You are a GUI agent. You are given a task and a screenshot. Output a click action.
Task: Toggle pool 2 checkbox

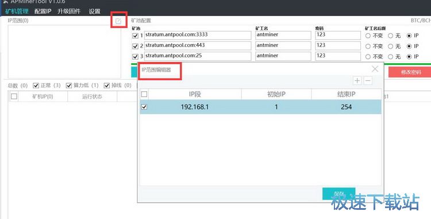point(135,46)
